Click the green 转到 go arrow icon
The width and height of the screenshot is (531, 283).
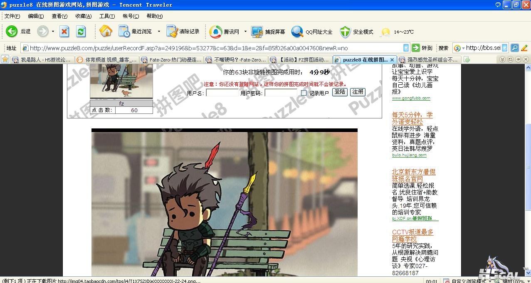[415, 48]
